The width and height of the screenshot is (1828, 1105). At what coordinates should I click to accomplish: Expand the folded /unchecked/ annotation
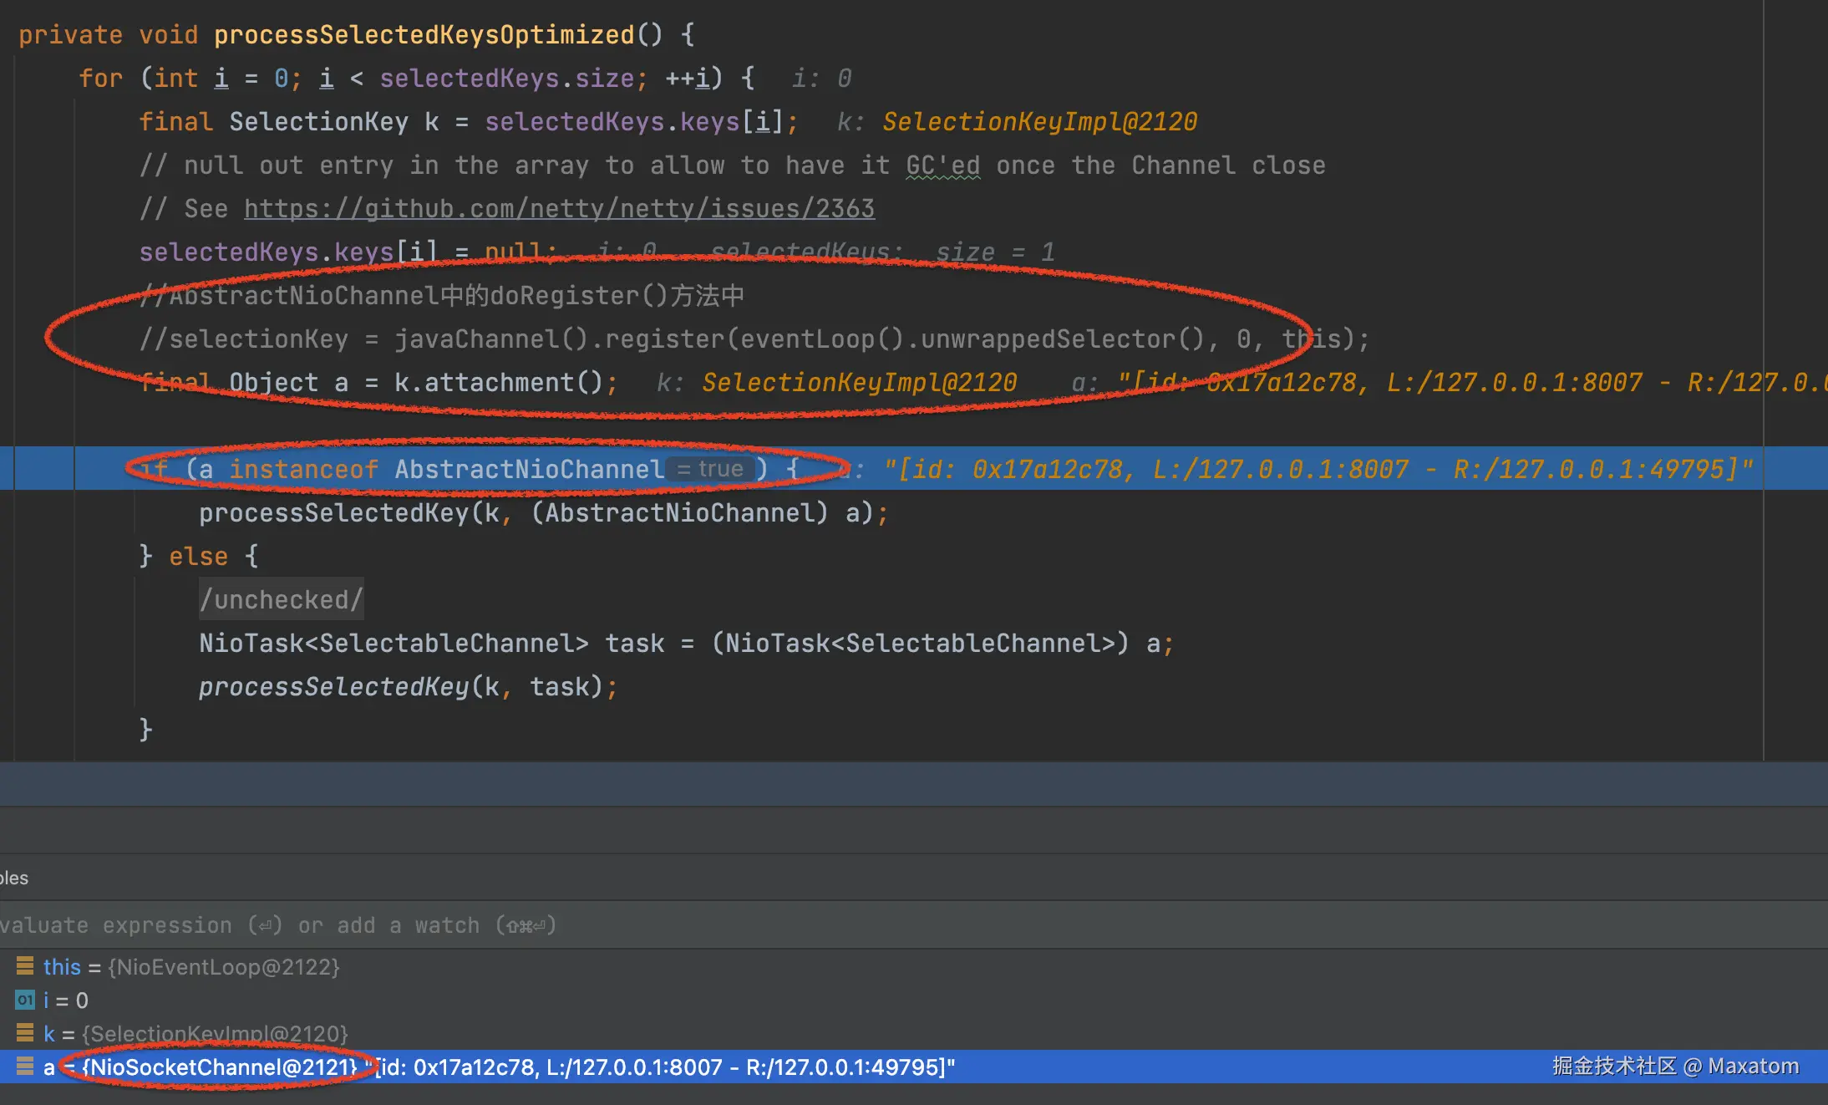click(x=281, y=599)
